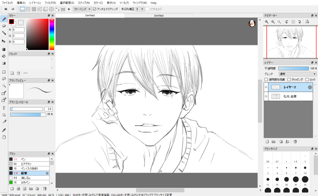
Task: Delete layer with Layer panel trash icon
Action: (295, 142)
